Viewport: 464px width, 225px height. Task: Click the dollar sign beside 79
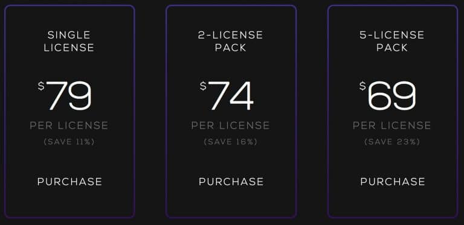click(41, 86)
